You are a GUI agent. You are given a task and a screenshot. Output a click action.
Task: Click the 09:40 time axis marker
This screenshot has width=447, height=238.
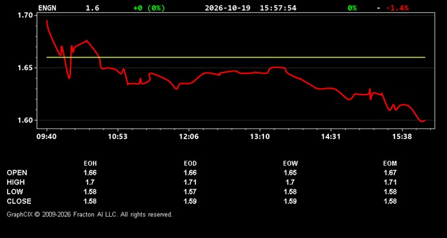(46, 136)
